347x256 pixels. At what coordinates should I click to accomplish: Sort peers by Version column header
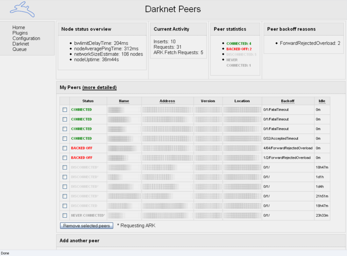[x=208, y=101]
